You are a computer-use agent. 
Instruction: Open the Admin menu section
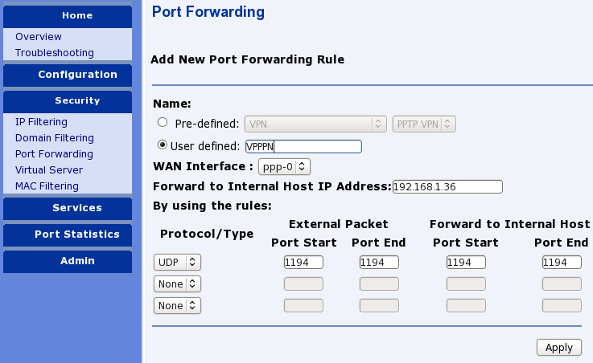click(x=77, y=261)
